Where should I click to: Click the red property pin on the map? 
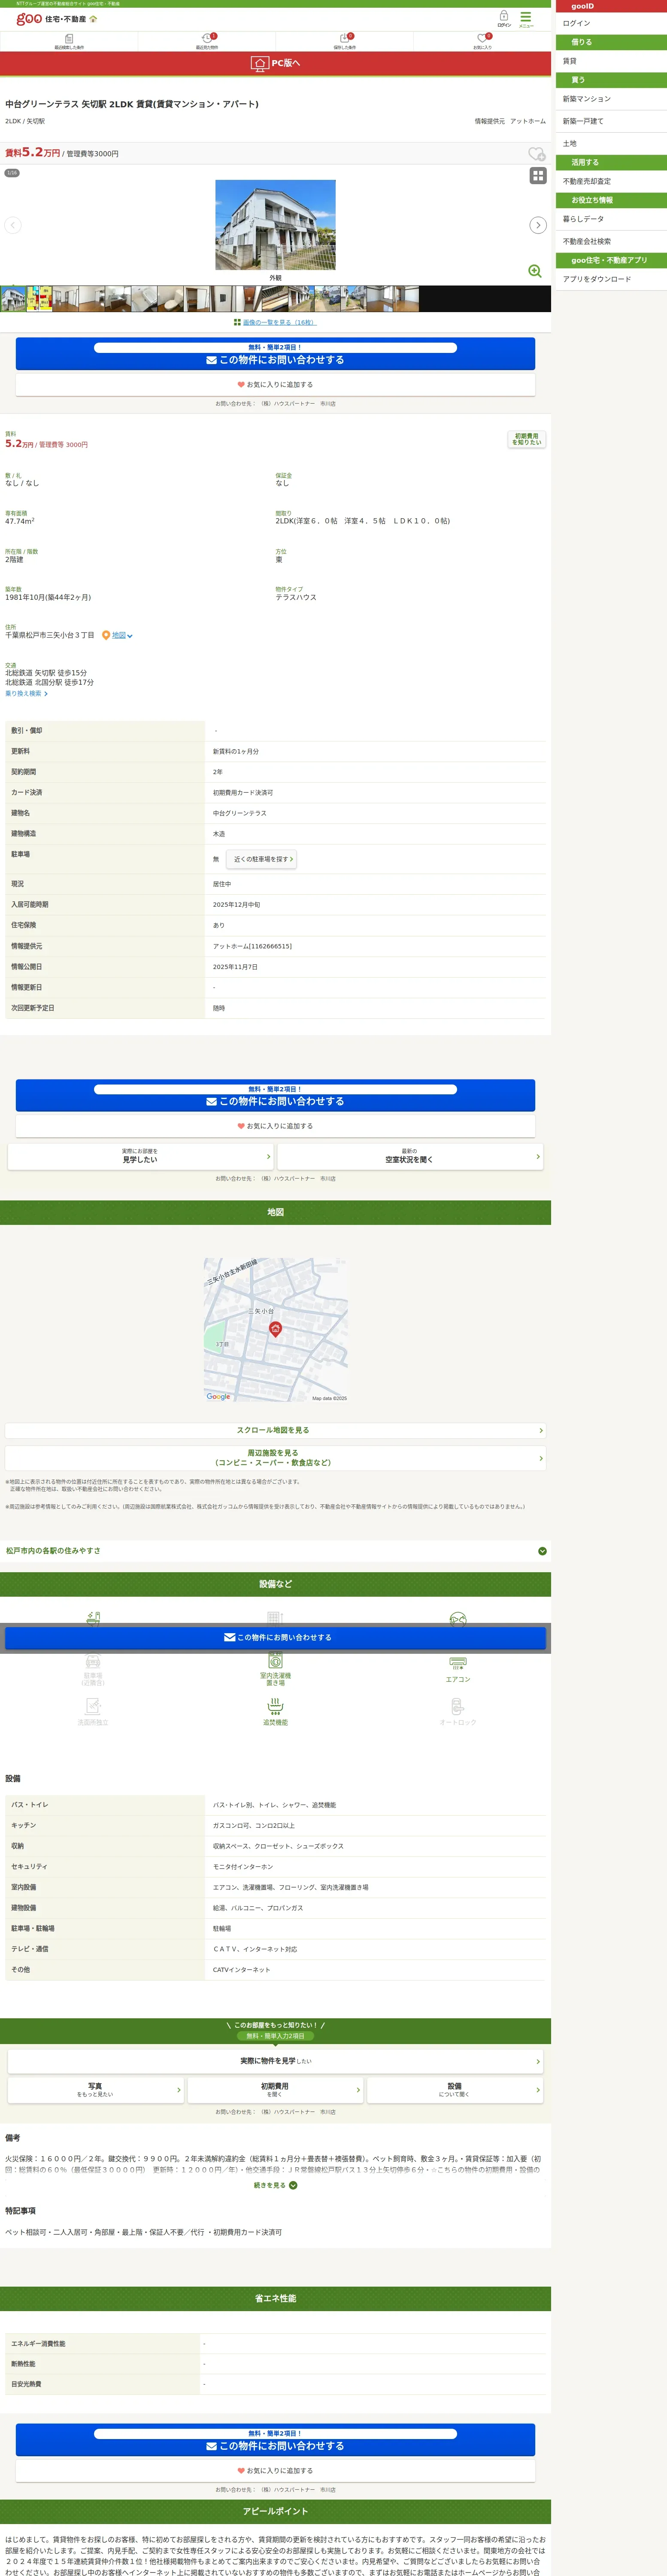coord(276,1329)
